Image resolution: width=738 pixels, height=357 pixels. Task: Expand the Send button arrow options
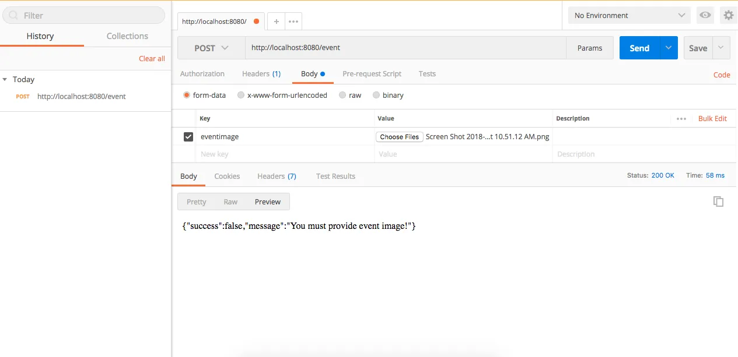point(669,48)
